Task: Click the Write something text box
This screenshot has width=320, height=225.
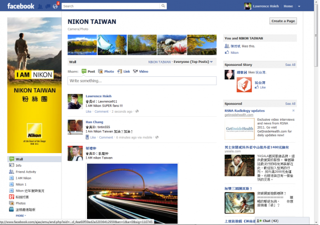Action: click(x=142, y=81)
